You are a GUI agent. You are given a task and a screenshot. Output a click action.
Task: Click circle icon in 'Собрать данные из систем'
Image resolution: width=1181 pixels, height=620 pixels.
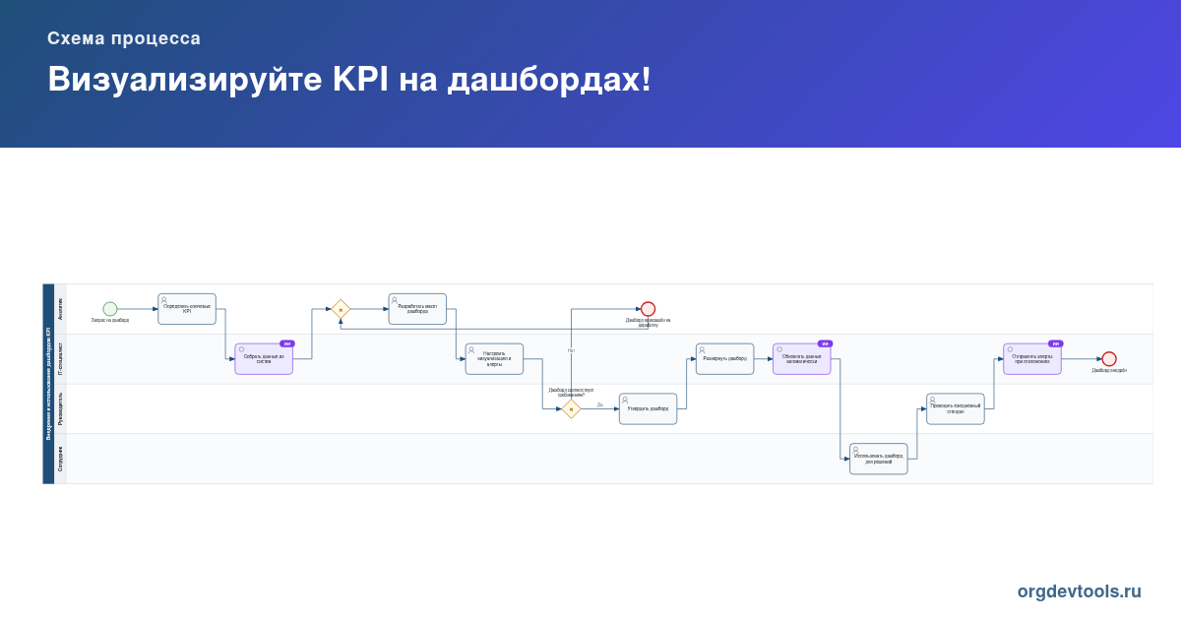pyautogui.click(x=241, y=349)
